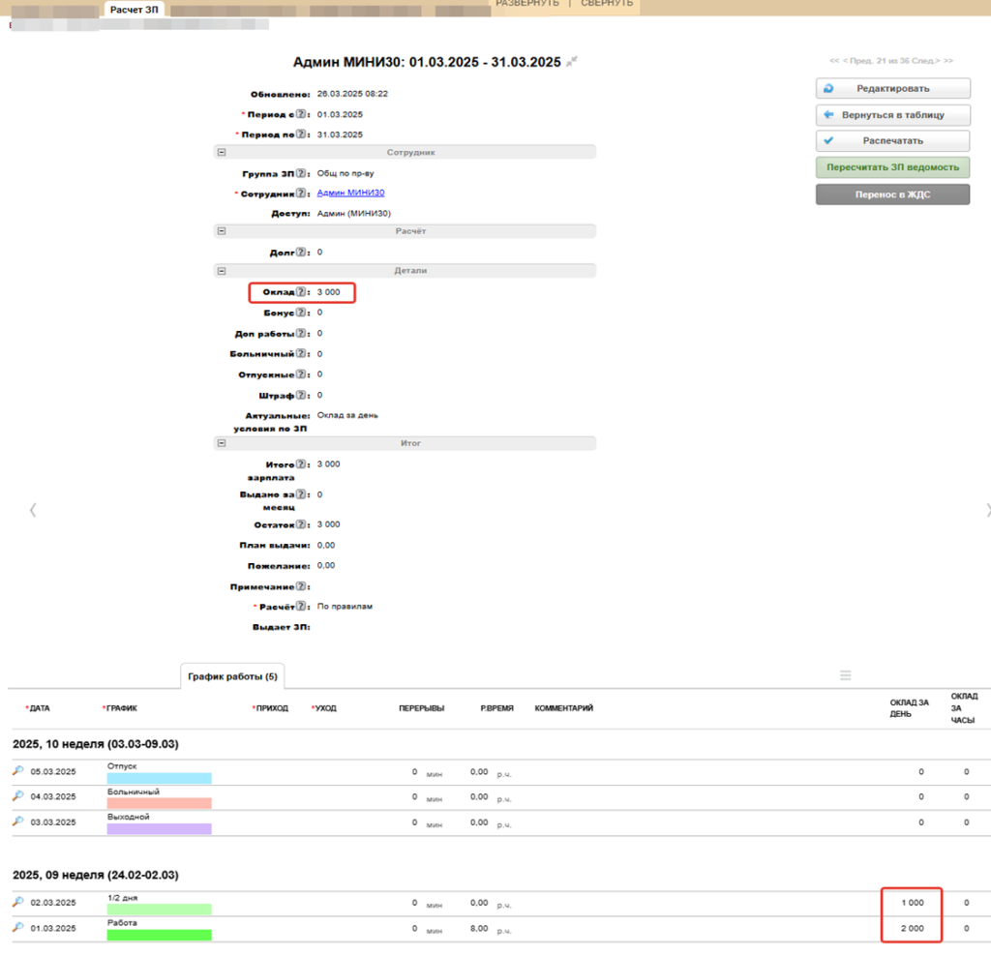Collapse the Детали section
The width and height of the screenshot is (991, 956).
point(222,271)
